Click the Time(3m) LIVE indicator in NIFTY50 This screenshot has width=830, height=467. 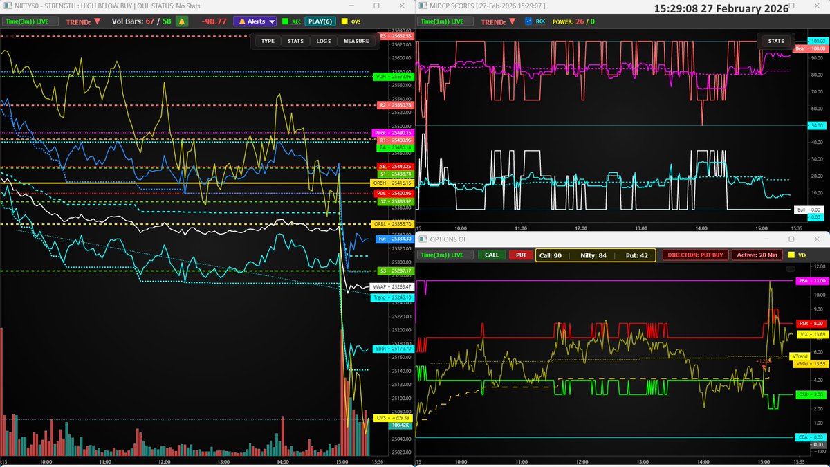click(x=30, y=21)
